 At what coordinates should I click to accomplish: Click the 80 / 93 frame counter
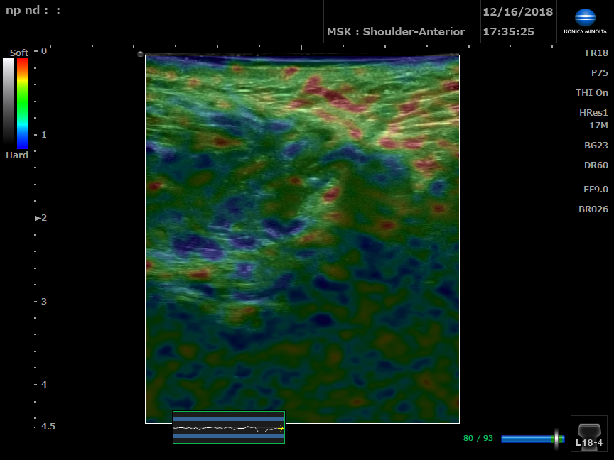[478, 439]
